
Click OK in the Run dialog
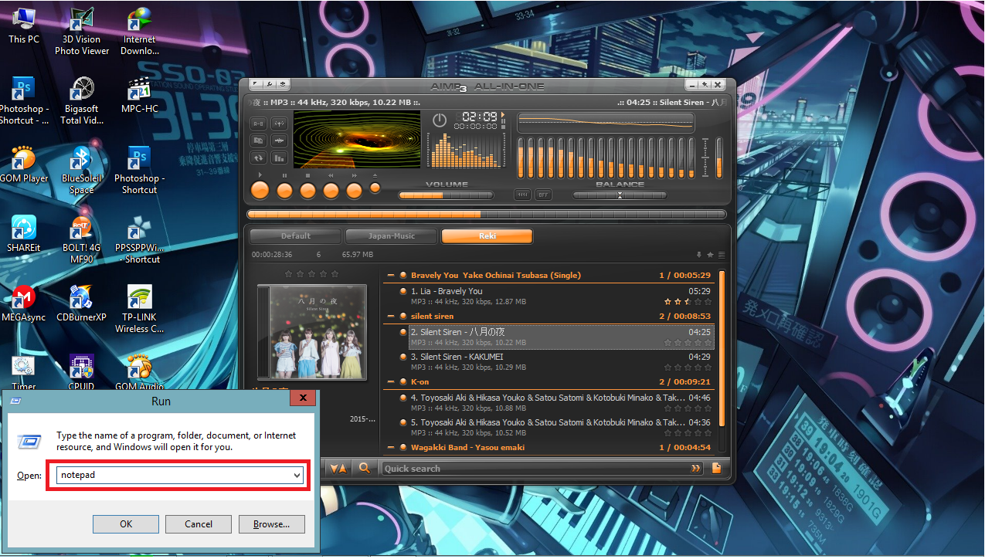[x=125, y=523]
